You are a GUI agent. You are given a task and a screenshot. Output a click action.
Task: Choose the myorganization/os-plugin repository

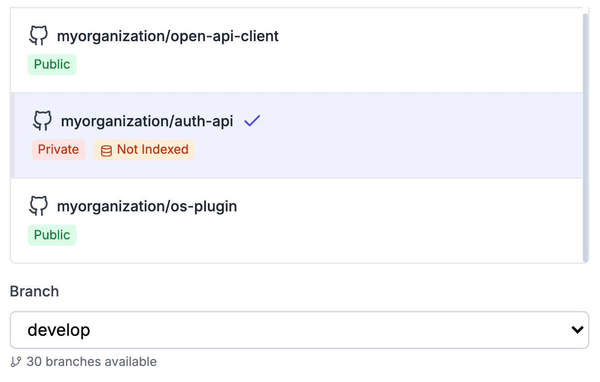pyautogui.click(x=147, y=206)
